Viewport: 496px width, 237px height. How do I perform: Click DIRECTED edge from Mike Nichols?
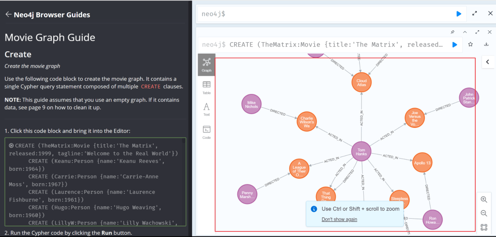point(278,113)
